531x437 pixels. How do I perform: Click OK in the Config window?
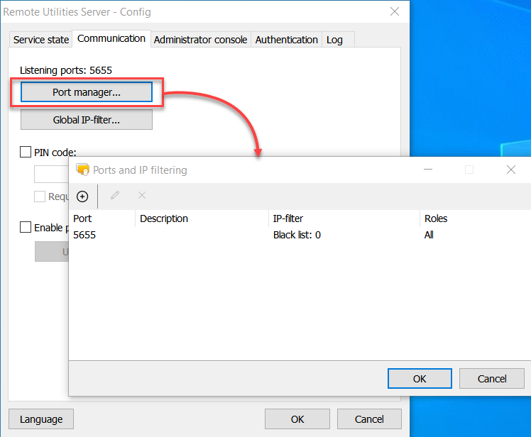(297, 419)
